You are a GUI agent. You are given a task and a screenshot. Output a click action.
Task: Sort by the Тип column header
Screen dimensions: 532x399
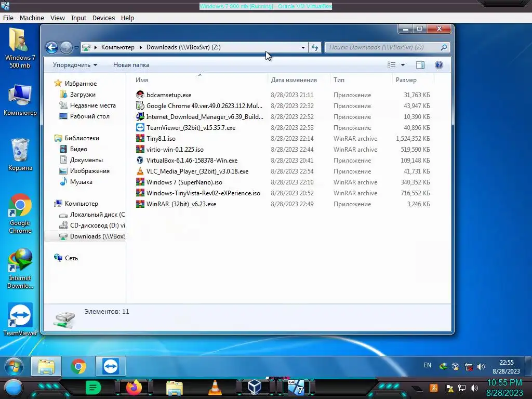point(361,79)
